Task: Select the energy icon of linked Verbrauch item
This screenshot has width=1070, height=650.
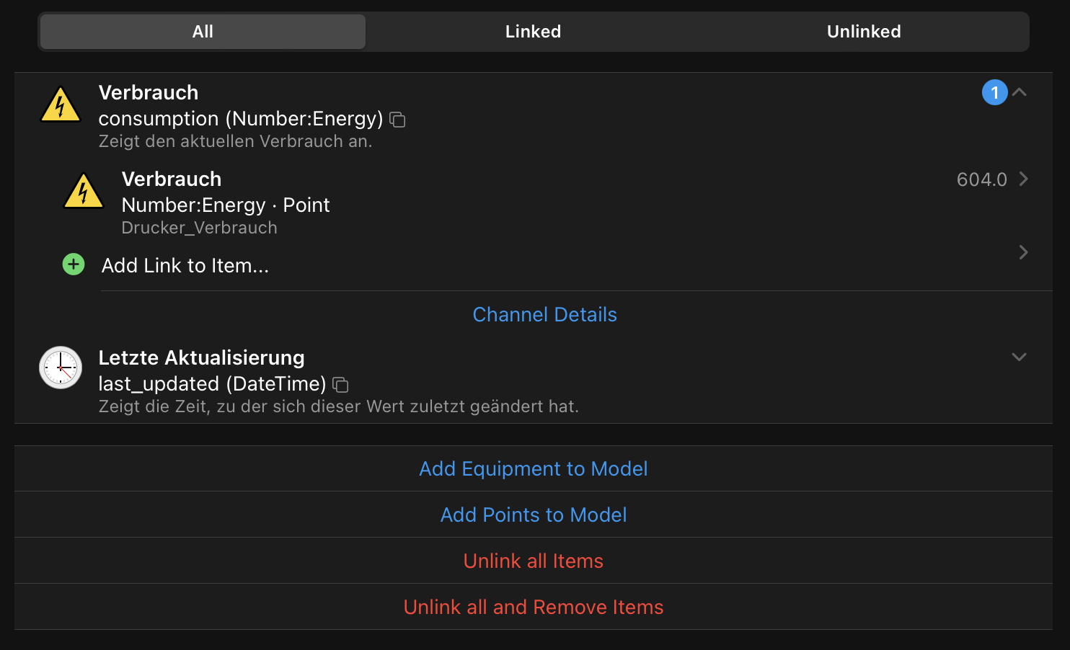Action: pyautogui.click(x=84, y=191)
